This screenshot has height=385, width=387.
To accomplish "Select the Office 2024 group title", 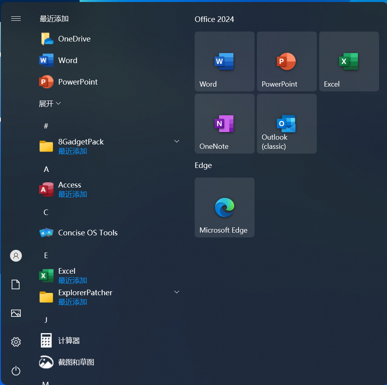I will pyautogui.click(x=214, y=20).
